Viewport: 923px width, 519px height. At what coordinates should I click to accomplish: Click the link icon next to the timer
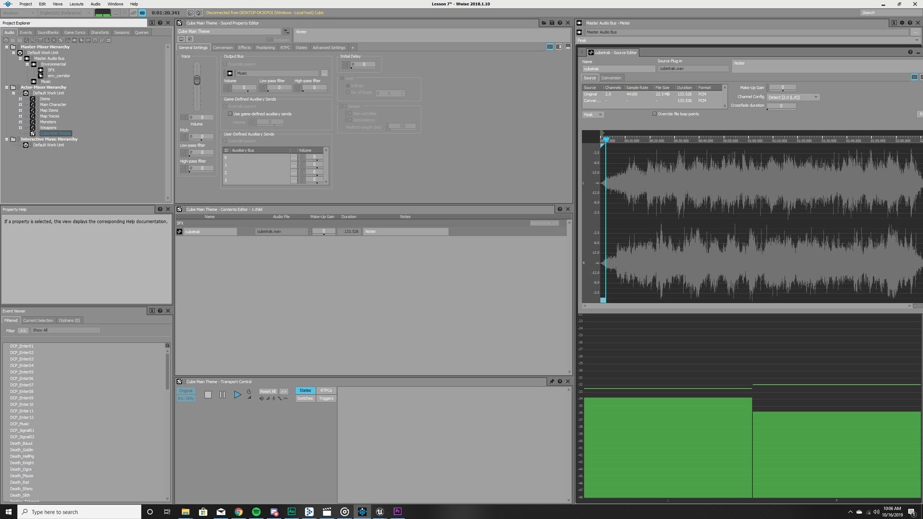point(142,13)
